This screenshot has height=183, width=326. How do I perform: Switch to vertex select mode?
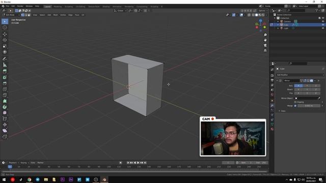pyautogui.click(x=22, y=15)
